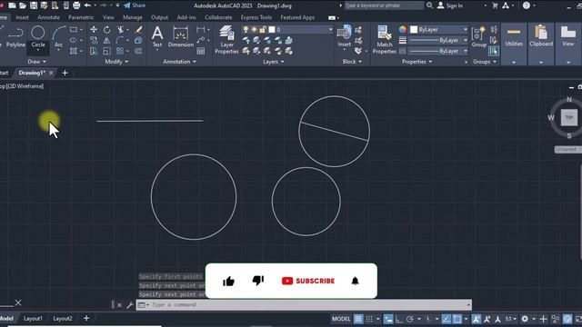Screen dimensions: 582x327
Task: Open the Annotate ribbon tab
Action: (x=48, y=17)
